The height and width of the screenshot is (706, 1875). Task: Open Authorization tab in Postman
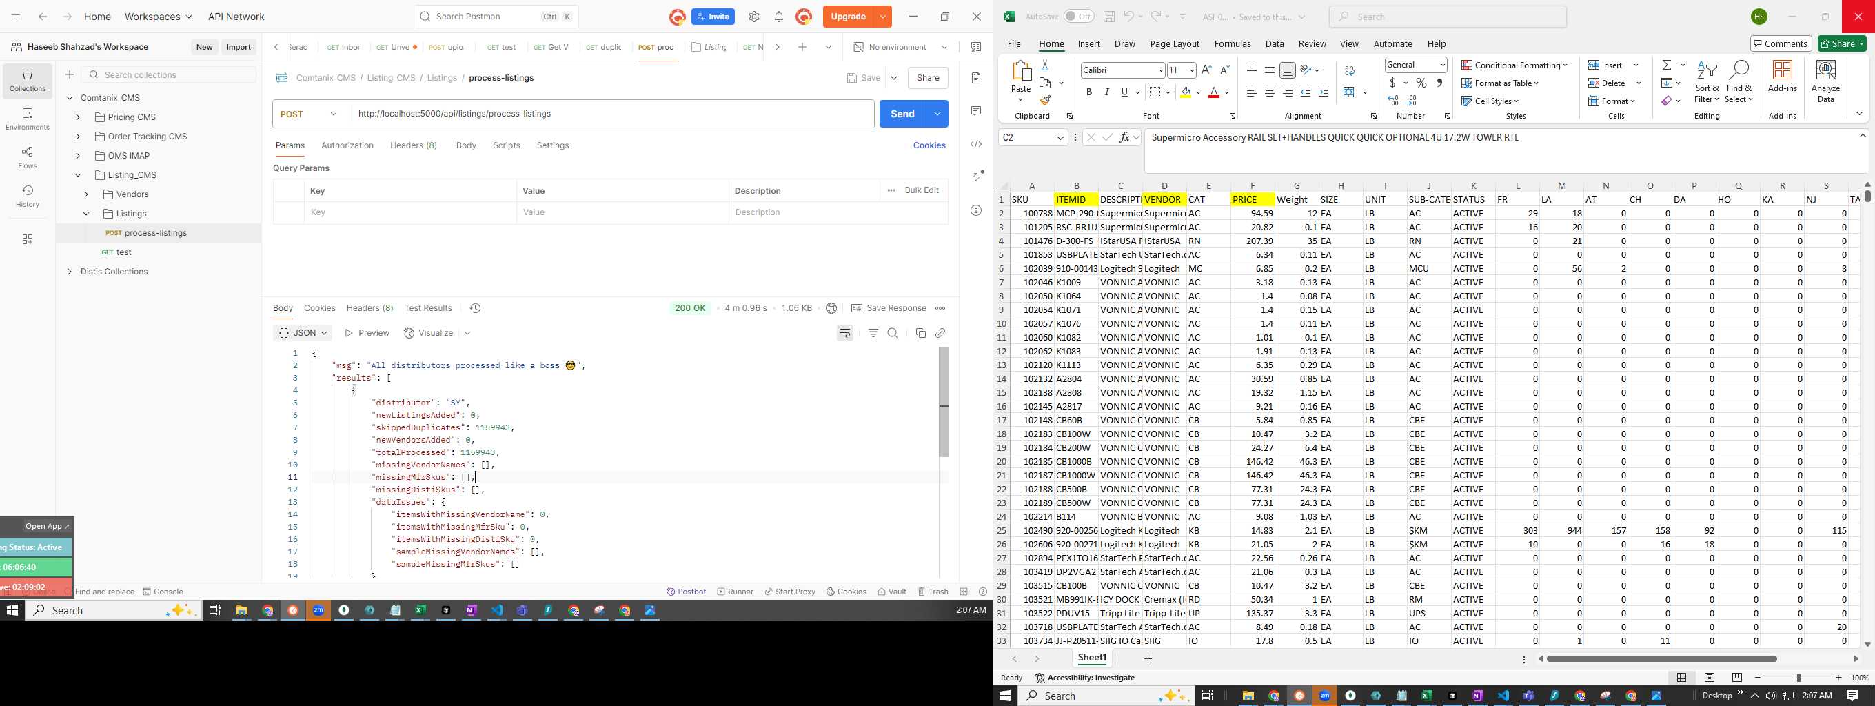(347, 145)
